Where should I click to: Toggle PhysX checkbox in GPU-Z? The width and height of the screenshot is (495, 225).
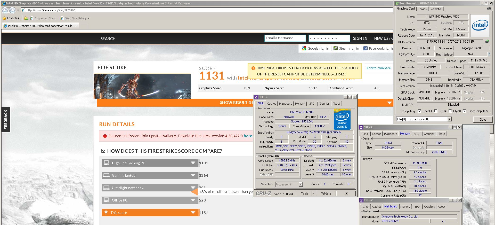pyautogui.click(x=450, y=111)
